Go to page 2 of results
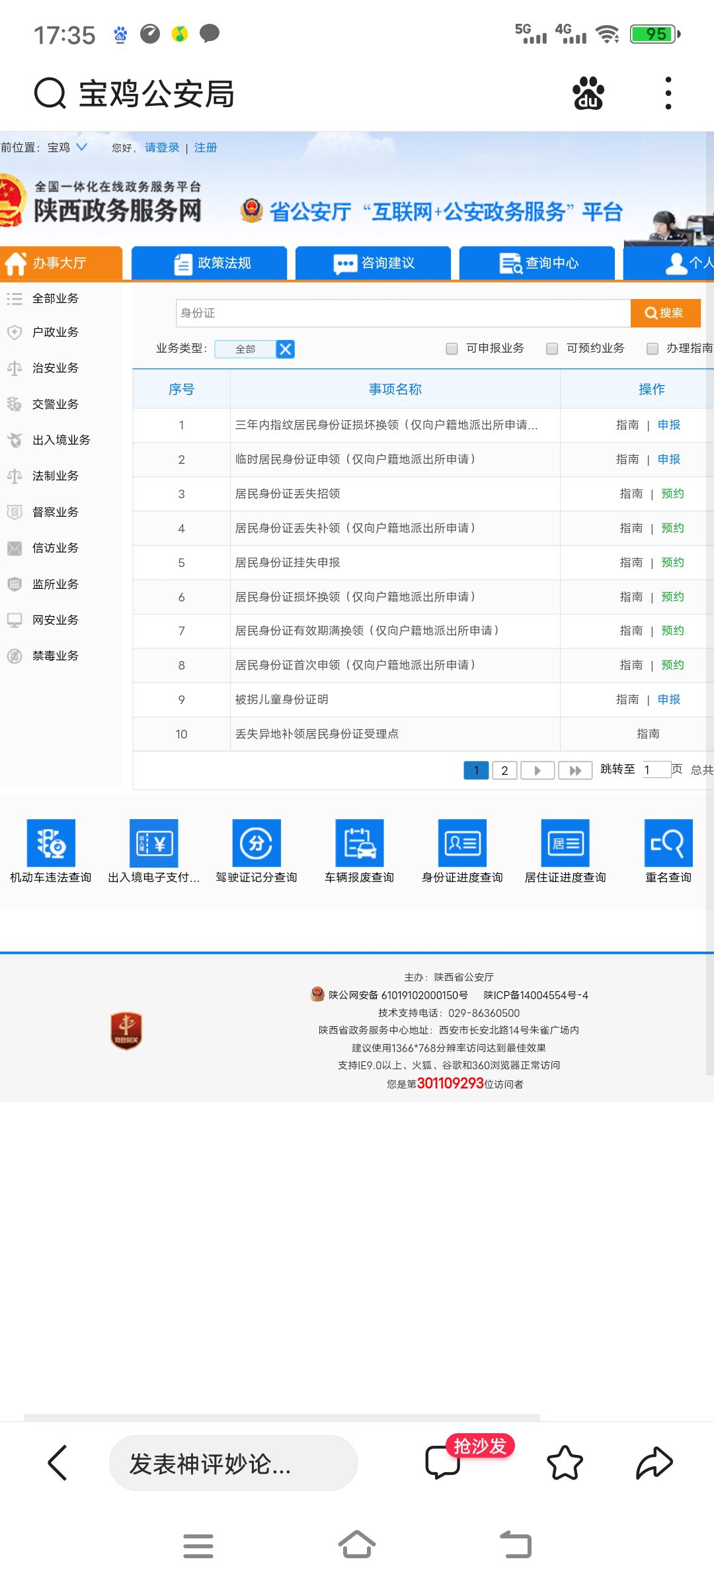 [x=504, y=770]
